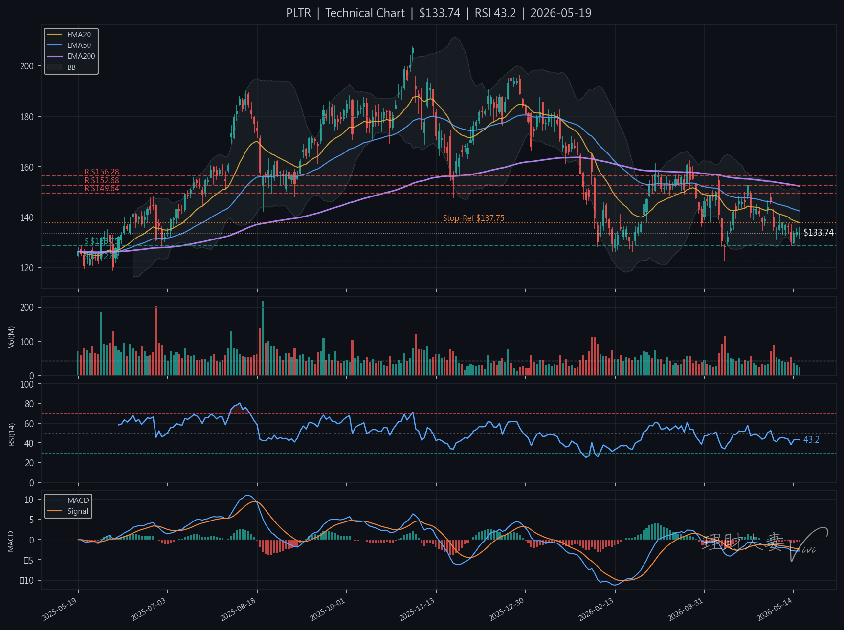Click the RSI(14) axis title

[x=11, y=434]
